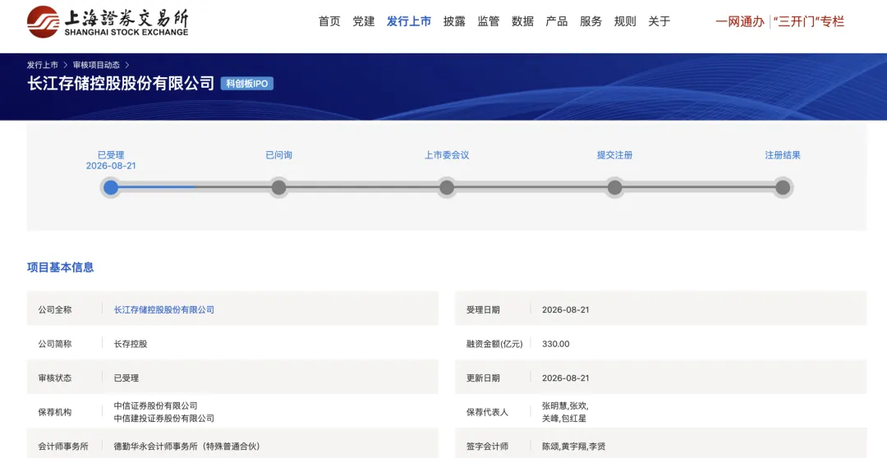The image size is (887, 458).
Task: Open the 长江存储控股股份有限公司 company name link
Action: (164, 309)
